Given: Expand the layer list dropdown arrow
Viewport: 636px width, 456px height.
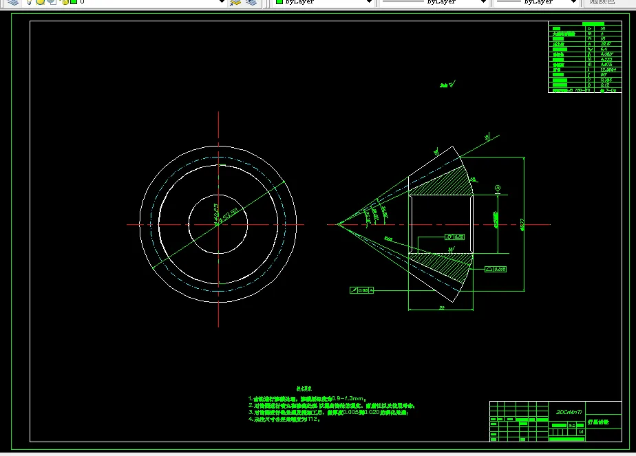Looking at the screenshot, I should coord(222,2).
